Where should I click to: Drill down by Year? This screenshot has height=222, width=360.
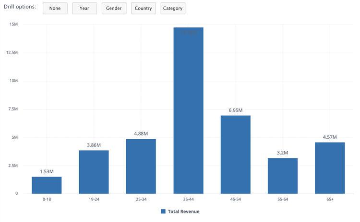point(84,9)
